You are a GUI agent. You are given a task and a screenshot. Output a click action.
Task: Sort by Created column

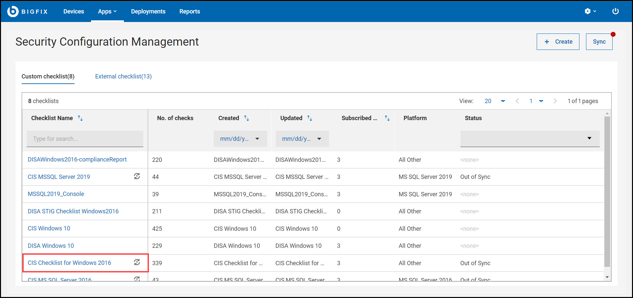pyautogui.click(x=246, y=118)
